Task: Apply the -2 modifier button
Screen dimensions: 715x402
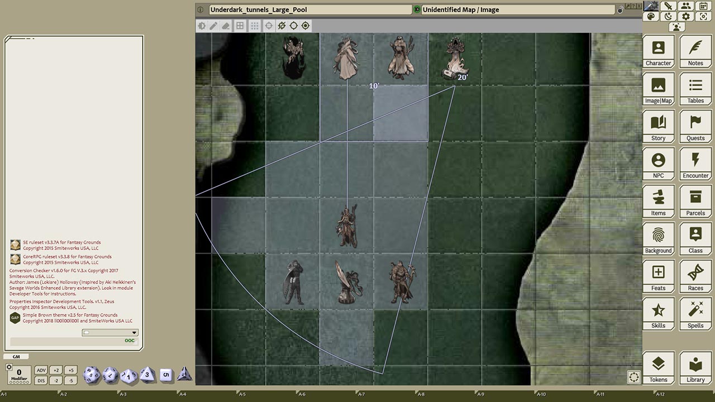Action: coord(55,380)
